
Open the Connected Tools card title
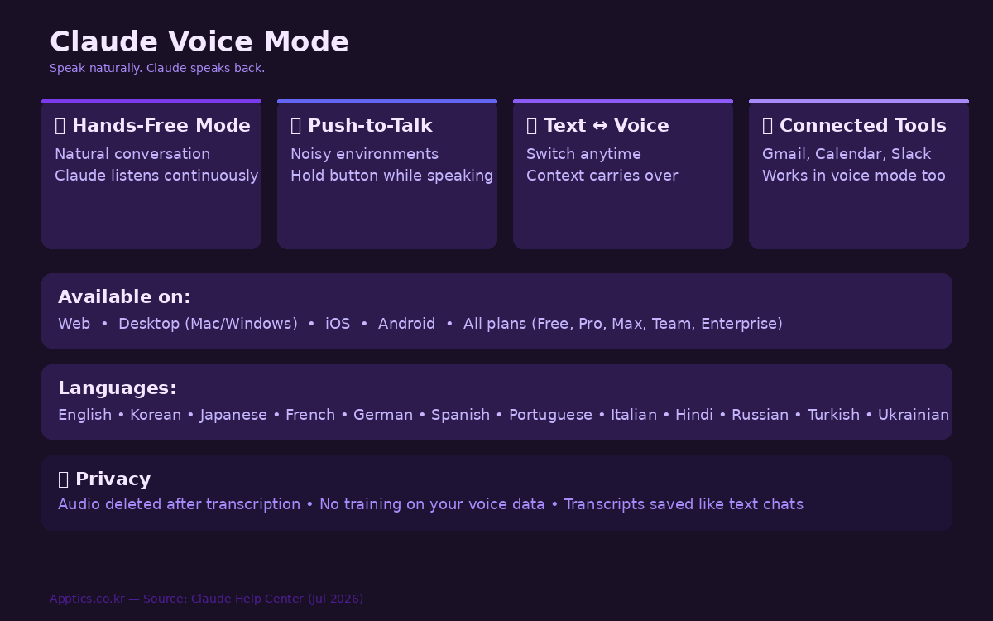tap(863, 126)
